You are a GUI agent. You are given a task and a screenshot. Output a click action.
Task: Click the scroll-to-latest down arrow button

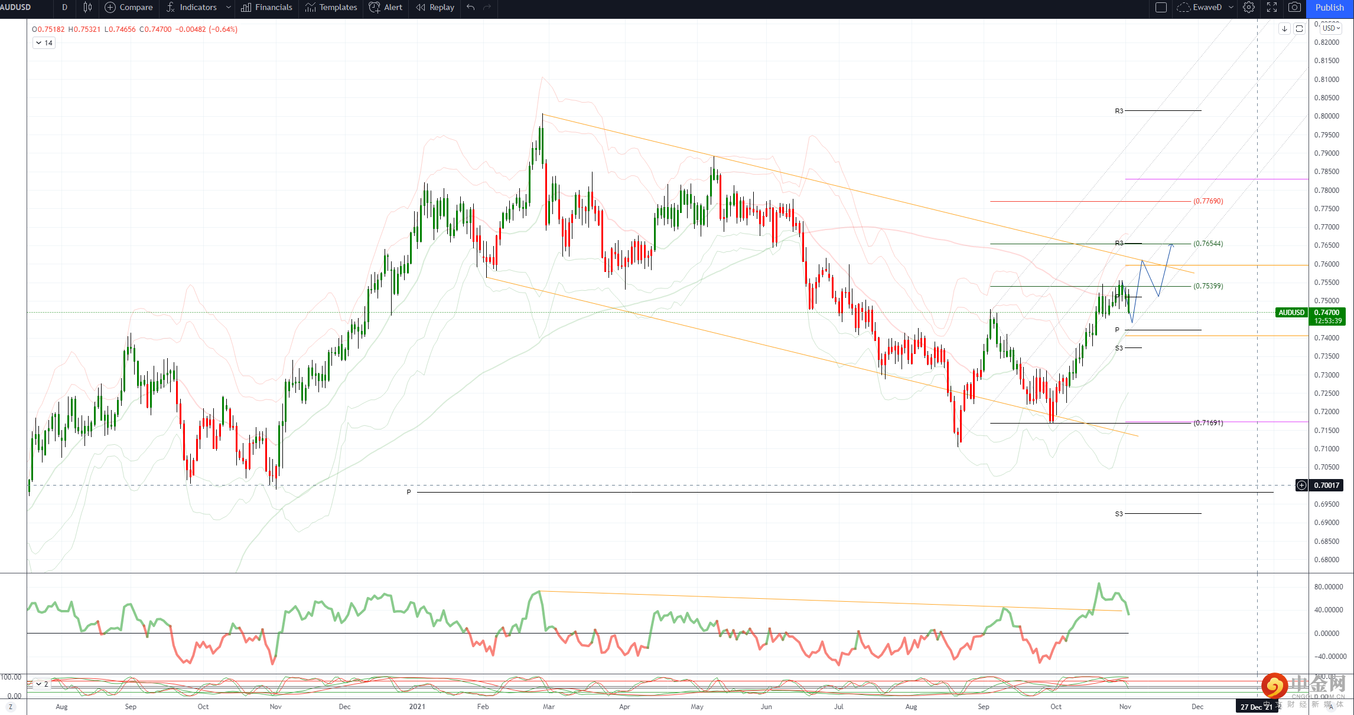pos(1284,28)
